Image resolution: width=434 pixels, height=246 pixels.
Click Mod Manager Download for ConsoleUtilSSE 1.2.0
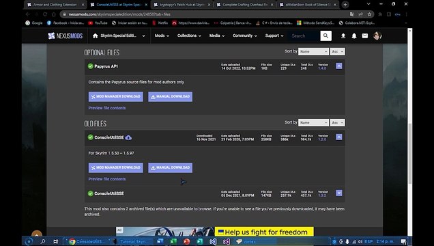click(x=116, y=167)
